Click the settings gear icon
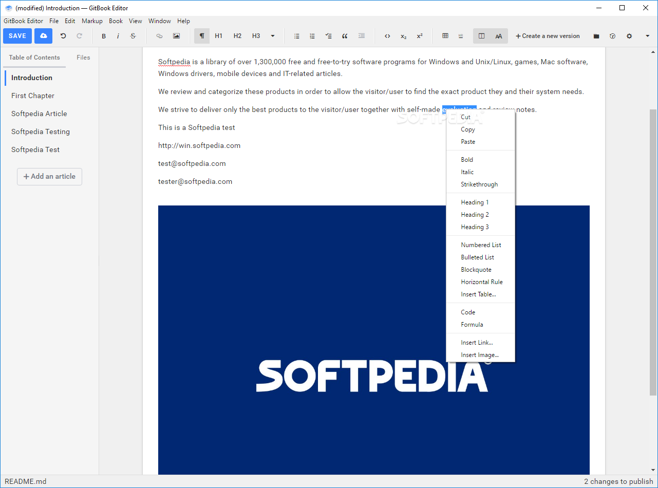 point(629,36)
